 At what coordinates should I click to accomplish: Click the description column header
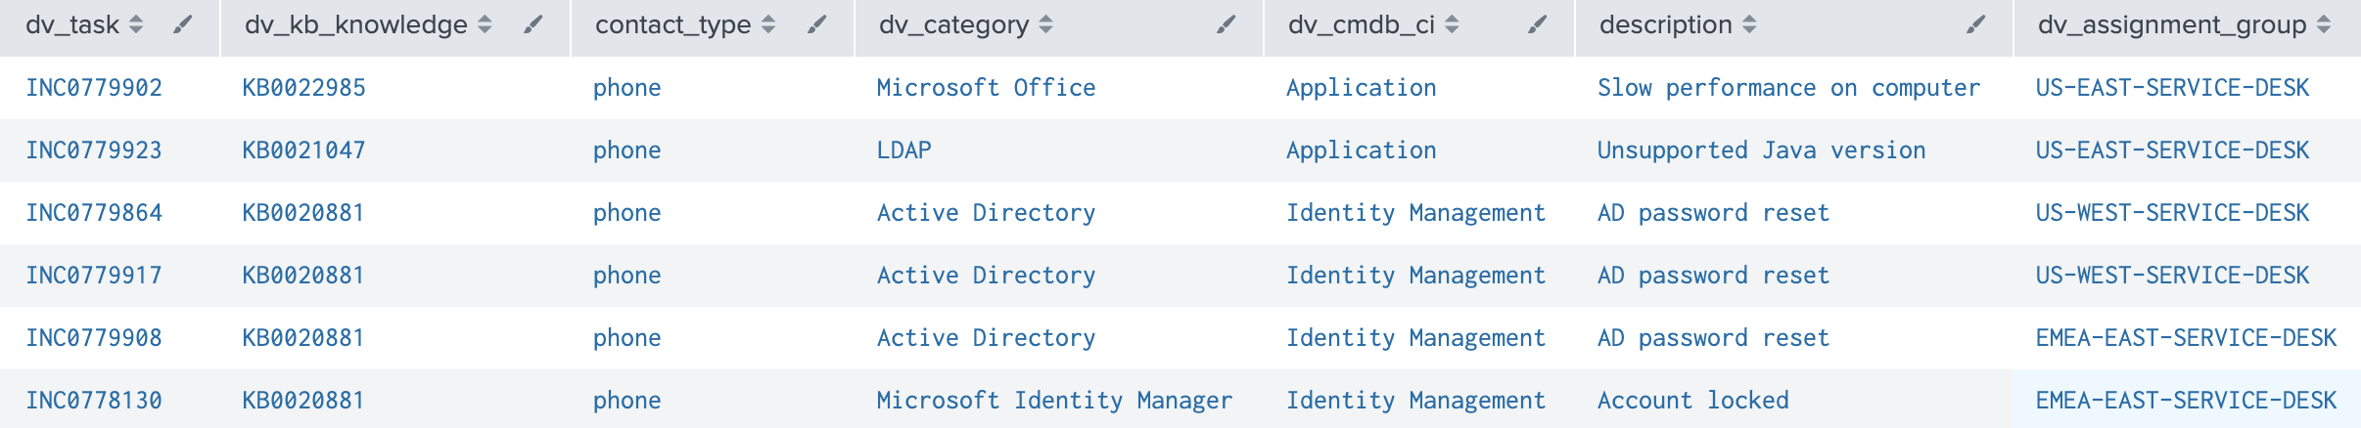coord(1665,25)
